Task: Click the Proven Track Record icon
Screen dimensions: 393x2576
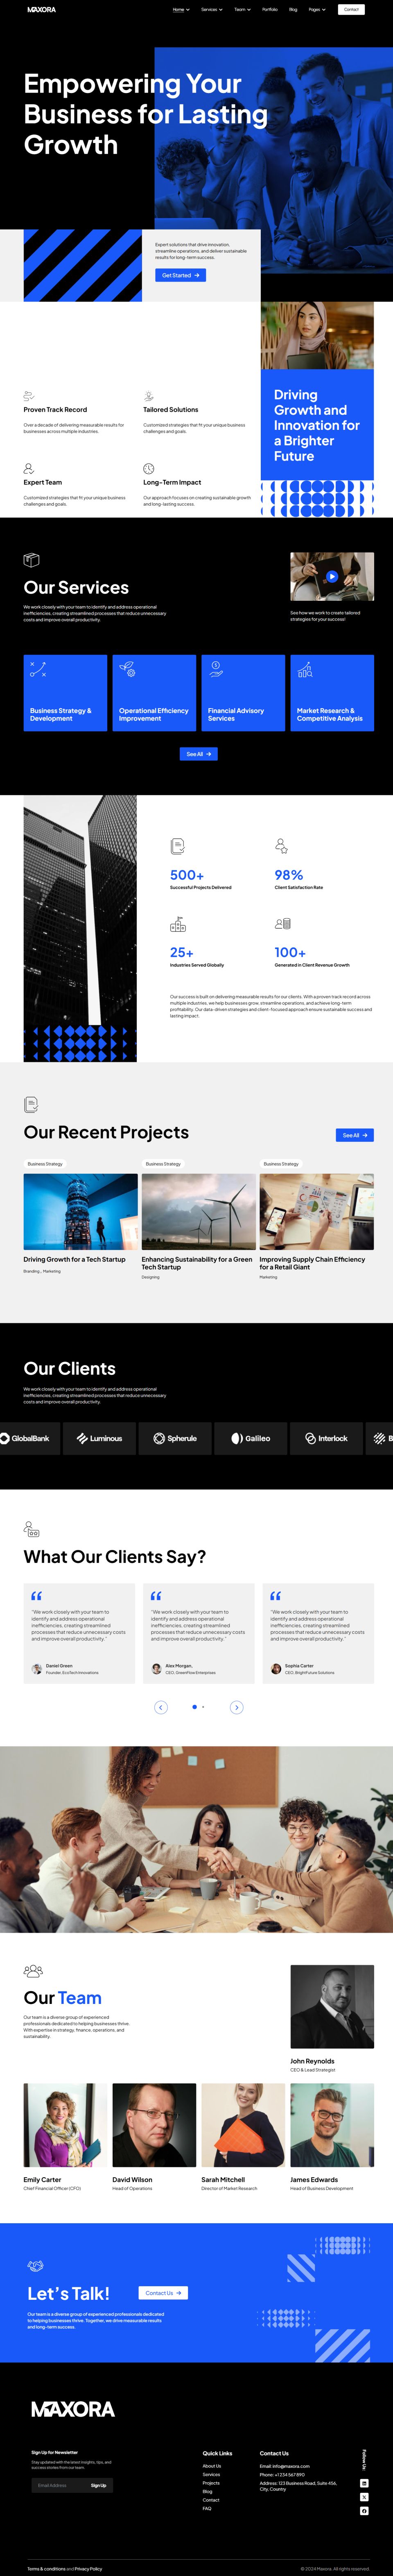Action: point(29,396)
